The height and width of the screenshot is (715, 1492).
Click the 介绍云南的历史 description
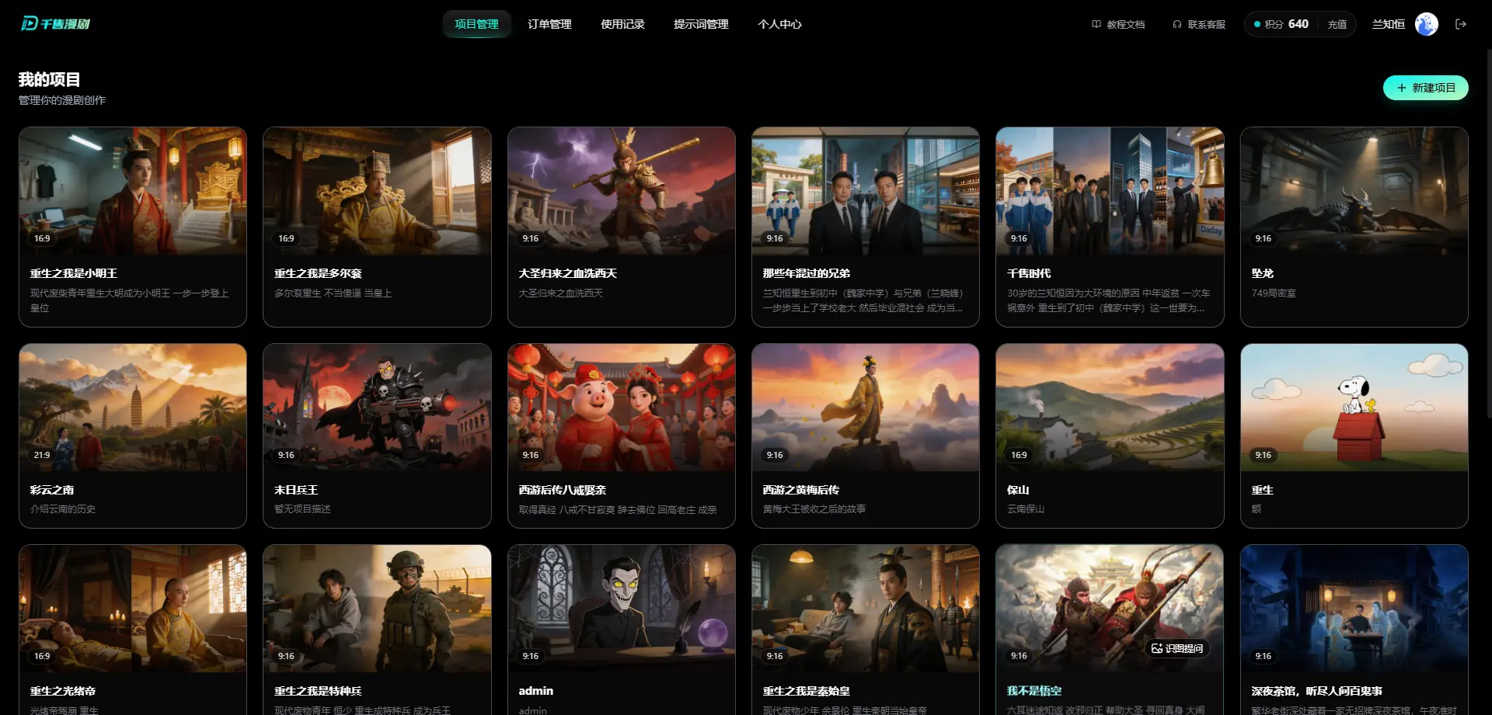pos(63,509)
